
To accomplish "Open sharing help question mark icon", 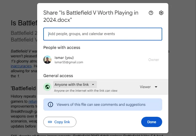I will (151, 13).
